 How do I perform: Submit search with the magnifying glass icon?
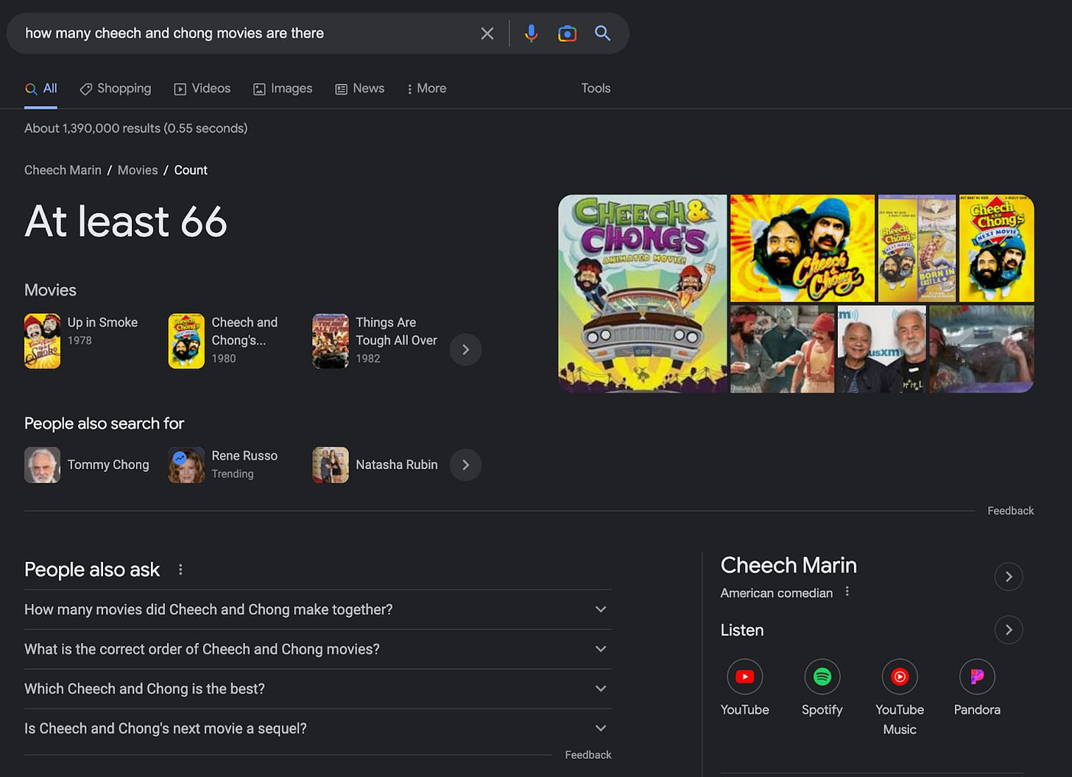pos(602,33)
